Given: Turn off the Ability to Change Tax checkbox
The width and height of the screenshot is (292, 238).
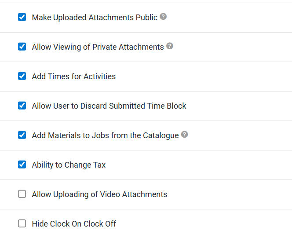Looking at the screenshot, I should pos(22,165).
